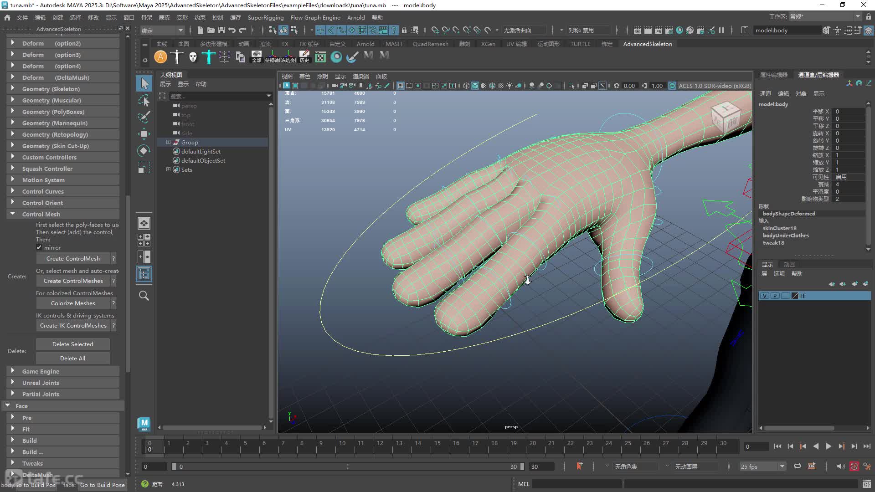This screenshot has width=875, height=492.
Task: Click the outliner search input field
Action: click(x=218, y=96)
